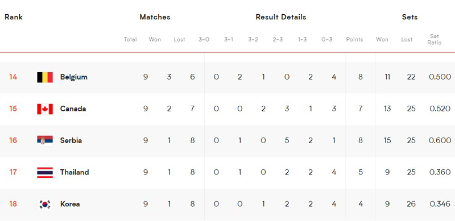Screen dimensions: 455x221
Task: Select rank number 14 in the table
Action: coord(13,77)
